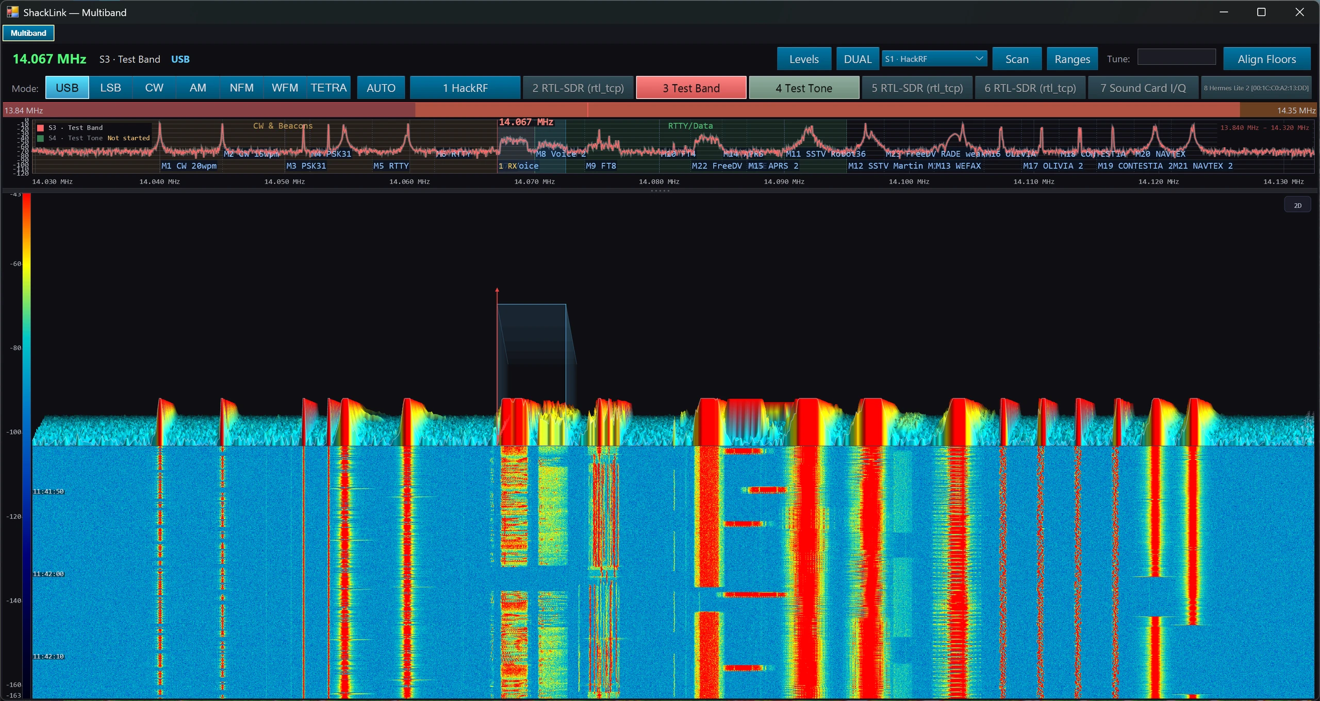
Task: Click the M3 PSK31 marker label
Action: (306, 166)
